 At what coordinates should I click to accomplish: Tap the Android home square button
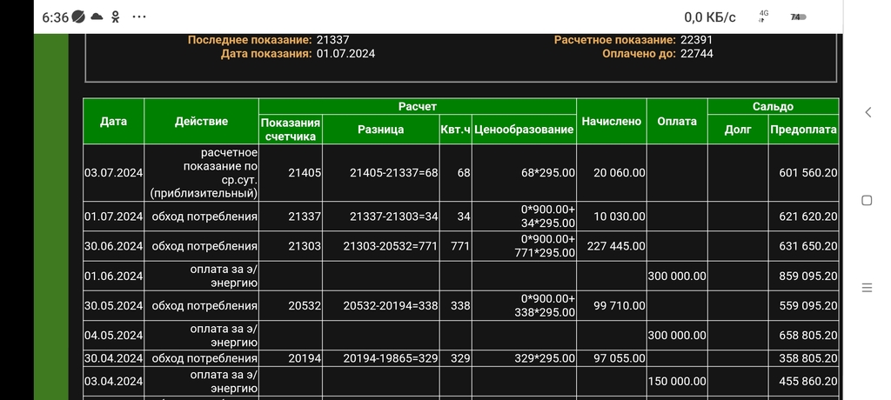tap(867, 200)
